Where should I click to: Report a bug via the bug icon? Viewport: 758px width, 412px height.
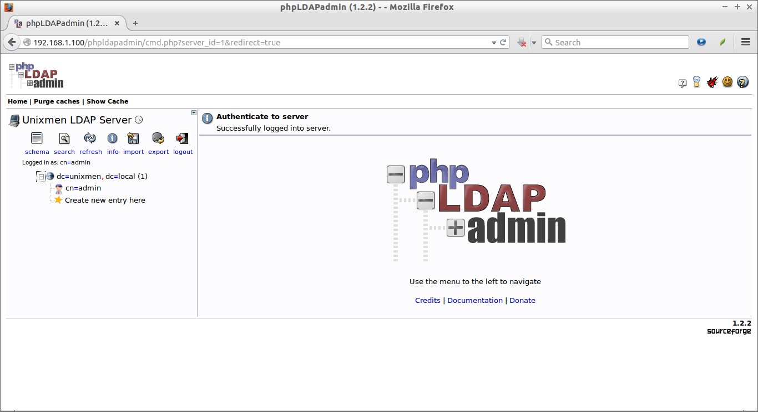click(x=712, y=83)
